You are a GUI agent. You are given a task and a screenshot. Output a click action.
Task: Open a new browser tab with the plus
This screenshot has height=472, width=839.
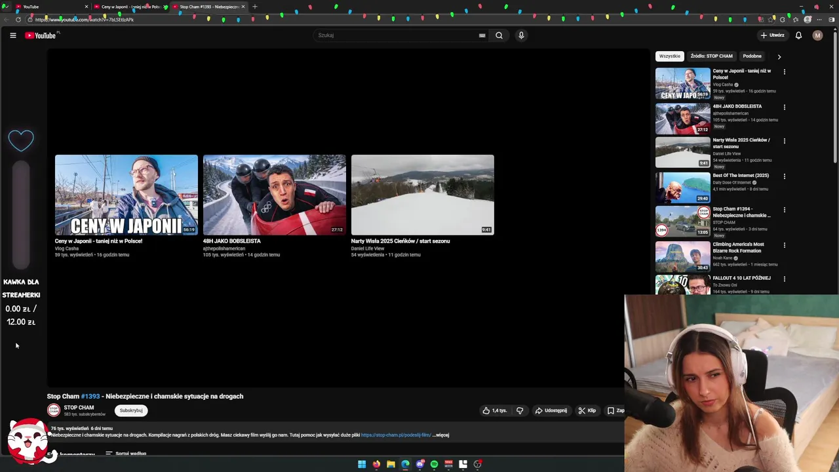pos(255,7)
